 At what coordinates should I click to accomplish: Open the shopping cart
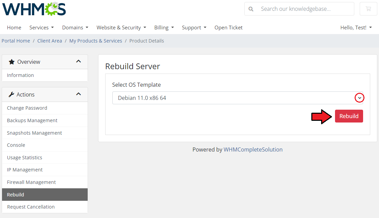point(369,9)
